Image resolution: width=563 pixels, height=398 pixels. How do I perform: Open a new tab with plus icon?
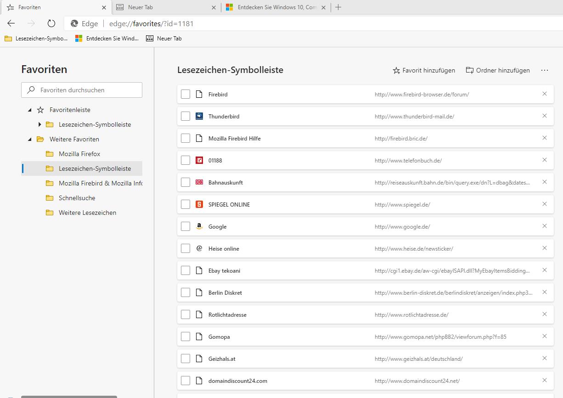pyautogui.click(x=338, y=7)
